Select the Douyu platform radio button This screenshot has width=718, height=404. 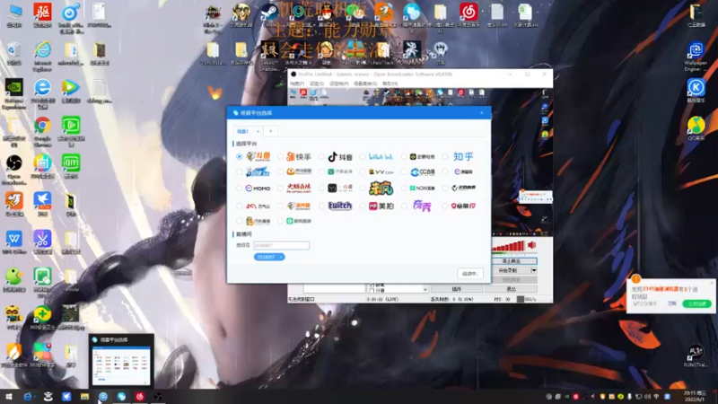239,156
